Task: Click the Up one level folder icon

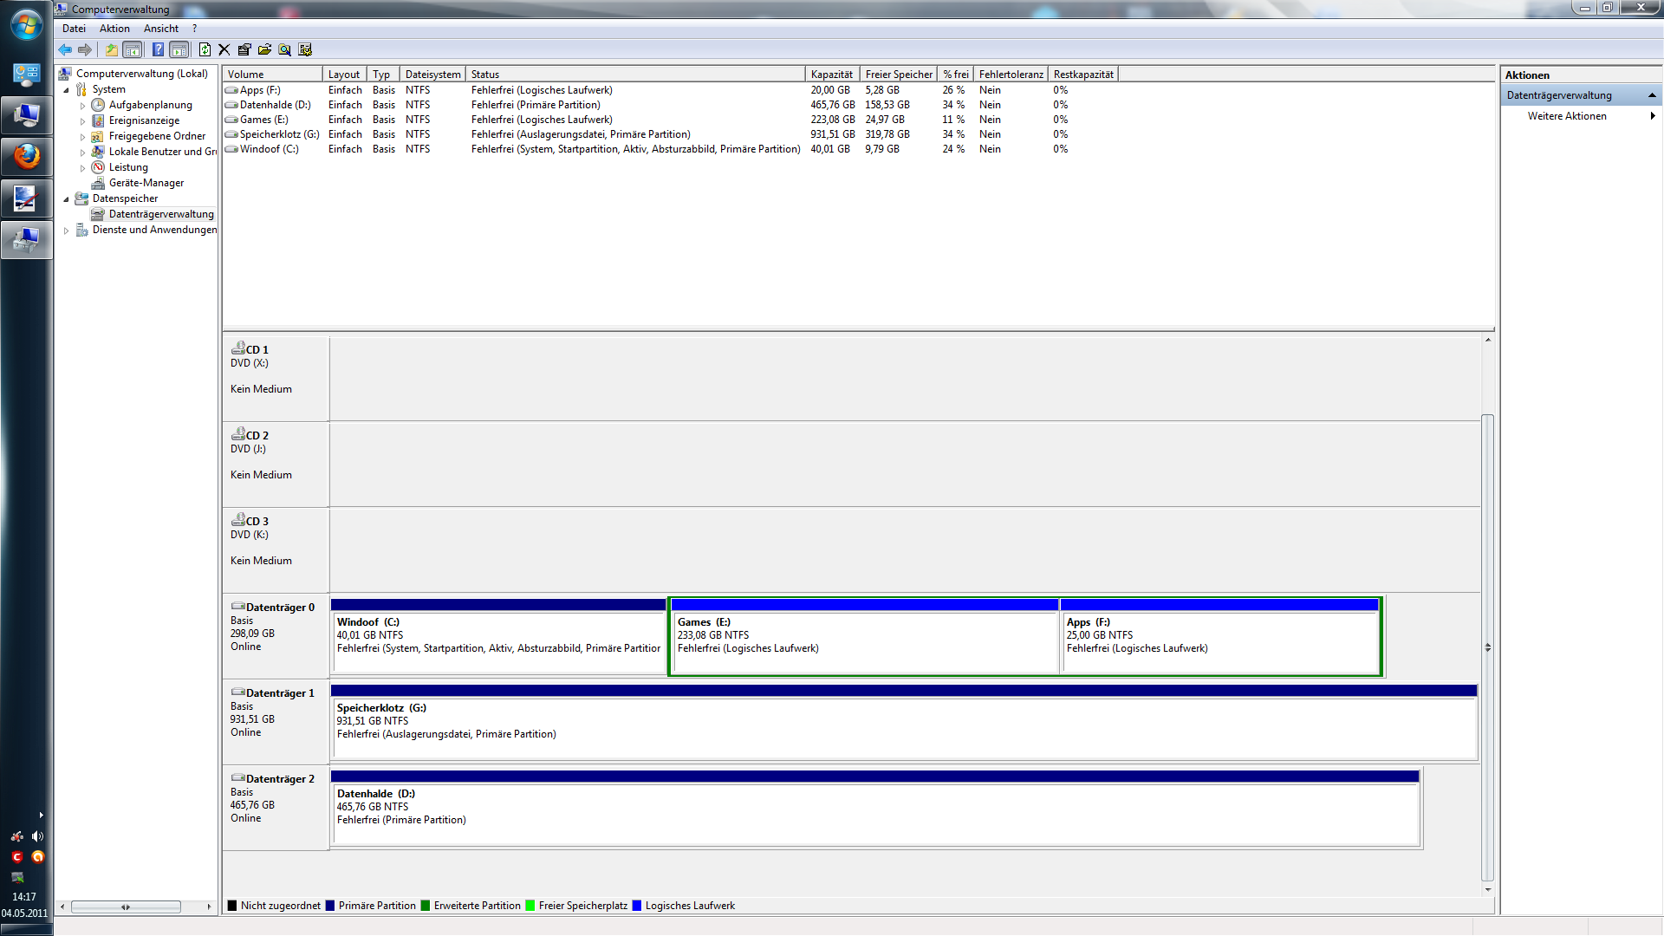Action: [x=111, y=50]
